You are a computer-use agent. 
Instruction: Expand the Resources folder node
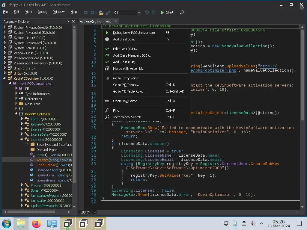coord(16,104)
